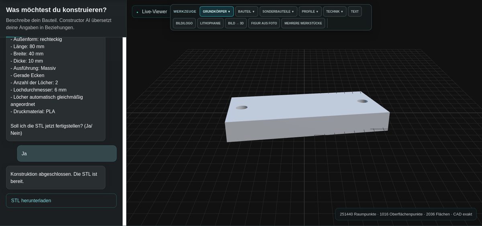
Task: Click the "Ja" chat reply bubble
Action: click(x=67, y=153)
